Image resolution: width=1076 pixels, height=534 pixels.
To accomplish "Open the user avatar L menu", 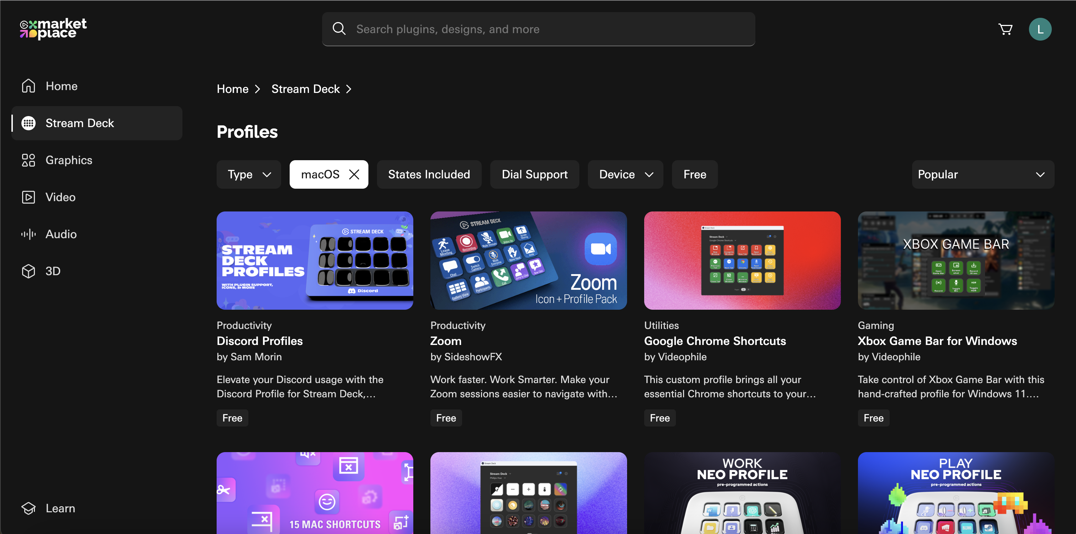I will [x=1040, y=29].
